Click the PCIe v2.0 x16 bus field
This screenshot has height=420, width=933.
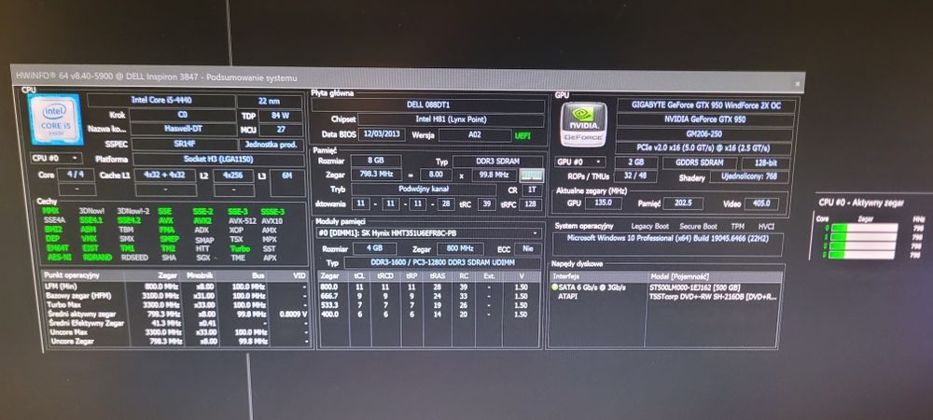click(703, 148)
